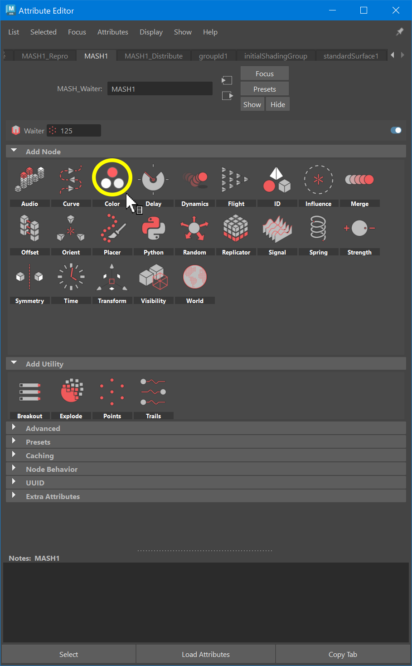
Task: Add a Trails utility
Action: coord(153,390)
